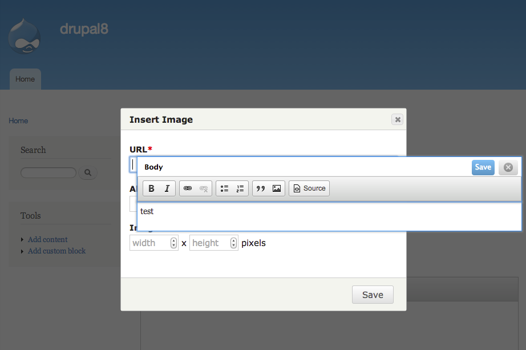Apply block quote formatting
This screenshot has width=526, height=350.
click(261, 188)
